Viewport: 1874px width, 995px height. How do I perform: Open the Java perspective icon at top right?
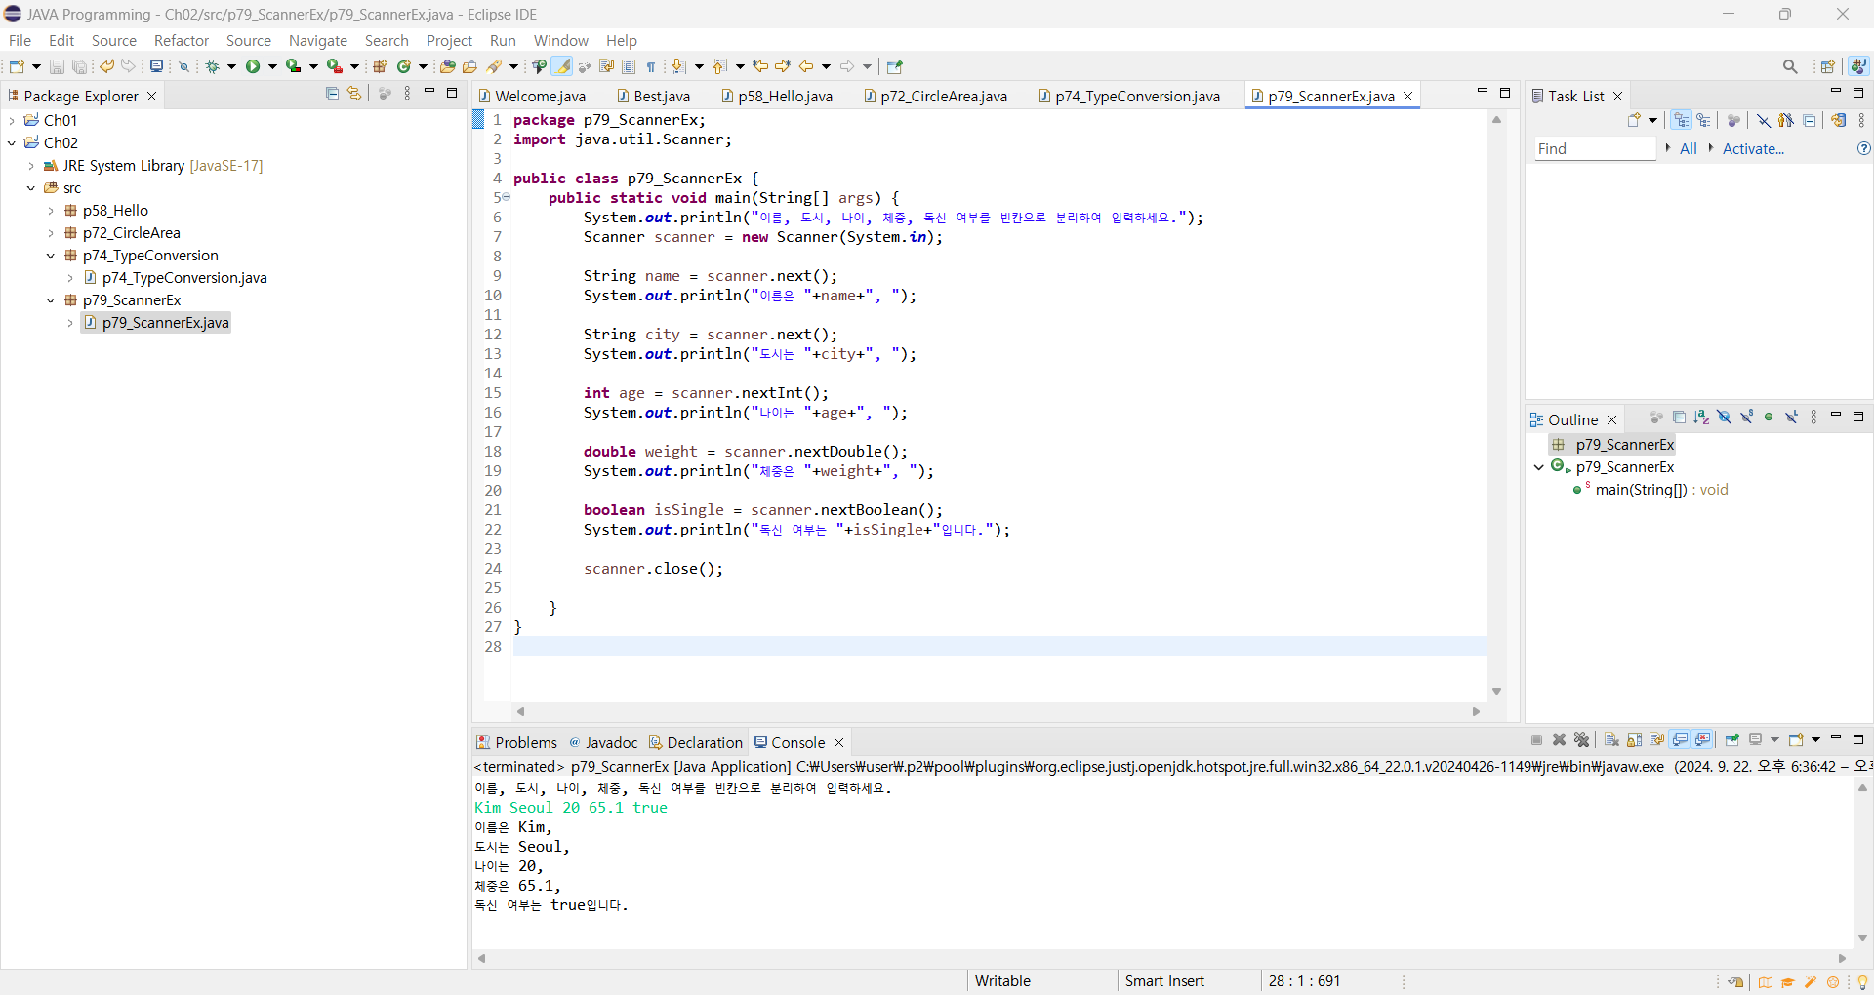pos(1858,66)
